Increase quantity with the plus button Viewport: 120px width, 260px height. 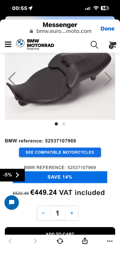(72, 213)
